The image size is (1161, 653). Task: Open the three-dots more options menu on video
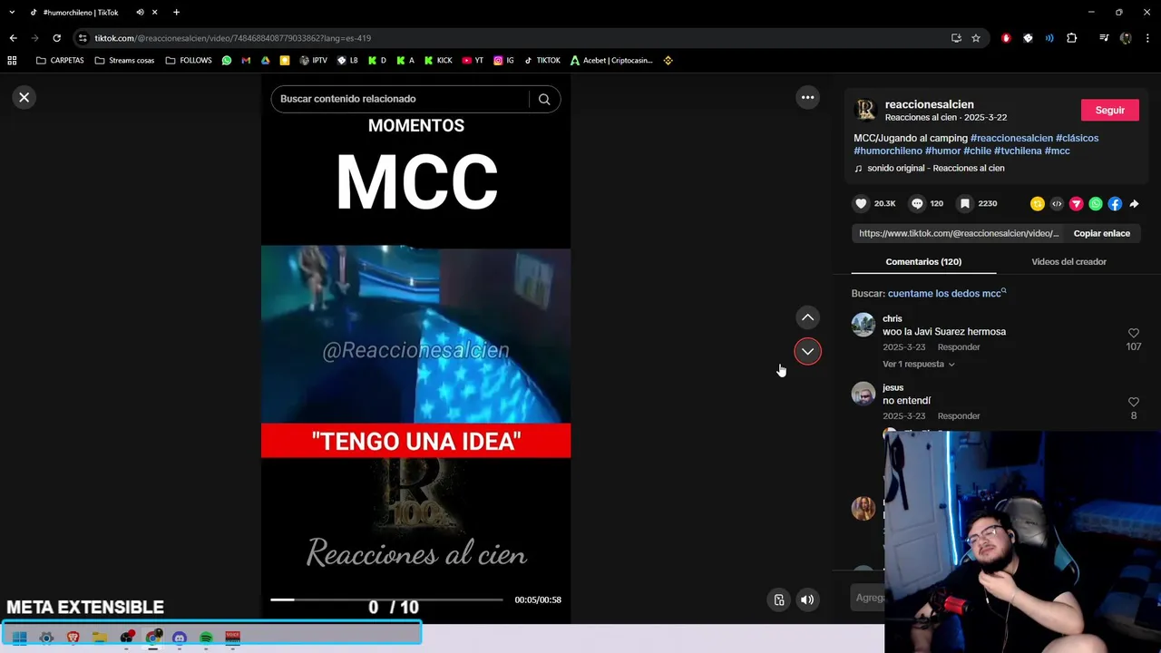[807, 97]
